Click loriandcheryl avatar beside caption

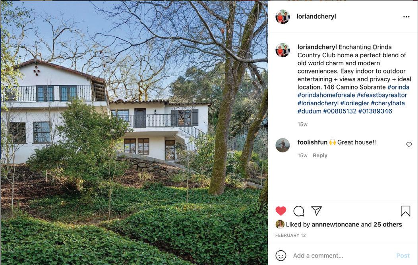pyautogui.click(x=283, y=50)
